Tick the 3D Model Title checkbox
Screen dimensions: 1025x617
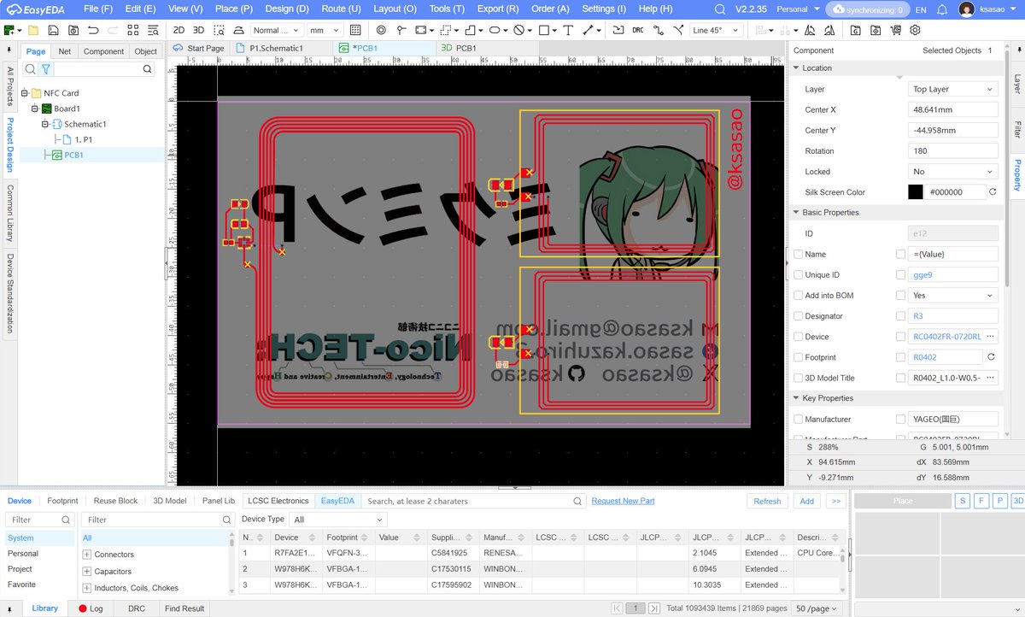[x=799, y=378]
